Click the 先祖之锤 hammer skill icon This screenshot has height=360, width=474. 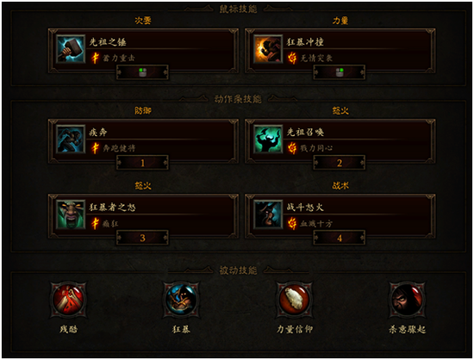tap(71, 49)
